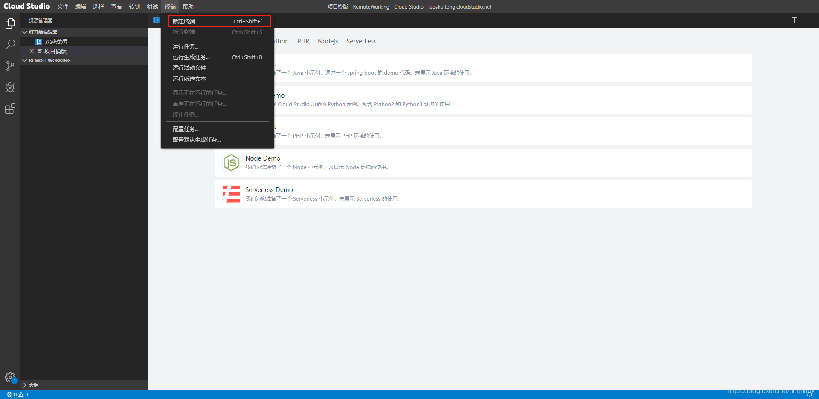Image resolution: width=819 pixels, height=399 pixels.
Task: Choose 运行生成任务... menu entry
Action: point(218,57)
